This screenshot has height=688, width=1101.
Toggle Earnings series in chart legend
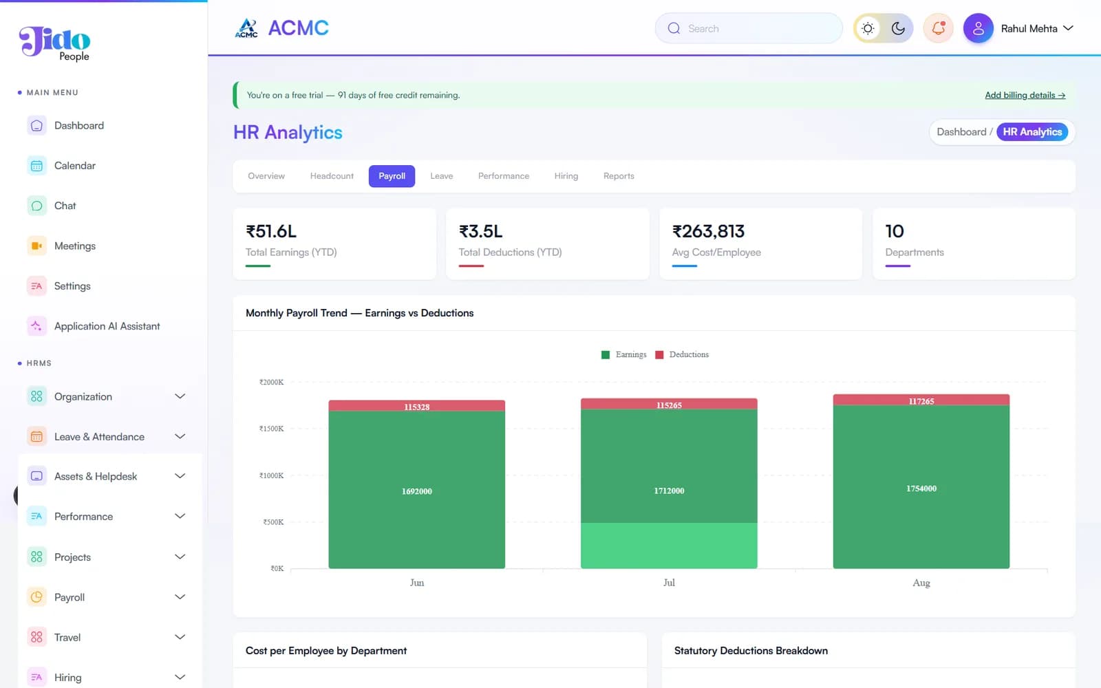click(624, 355)
